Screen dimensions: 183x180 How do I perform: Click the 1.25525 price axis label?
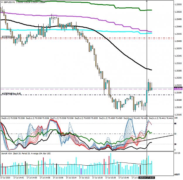tap(178, 12)
